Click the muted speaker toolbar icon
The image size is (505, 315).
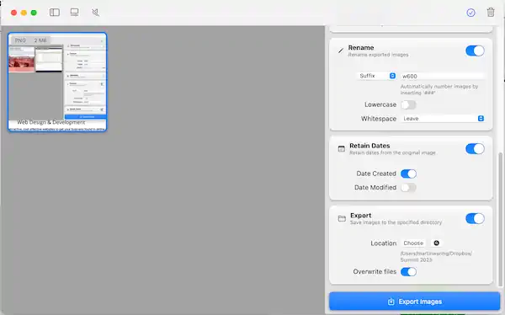point(95,13)
